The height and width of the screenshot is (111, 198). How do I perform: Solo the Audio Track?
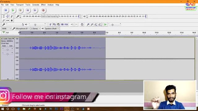click(x=11, y=46)
